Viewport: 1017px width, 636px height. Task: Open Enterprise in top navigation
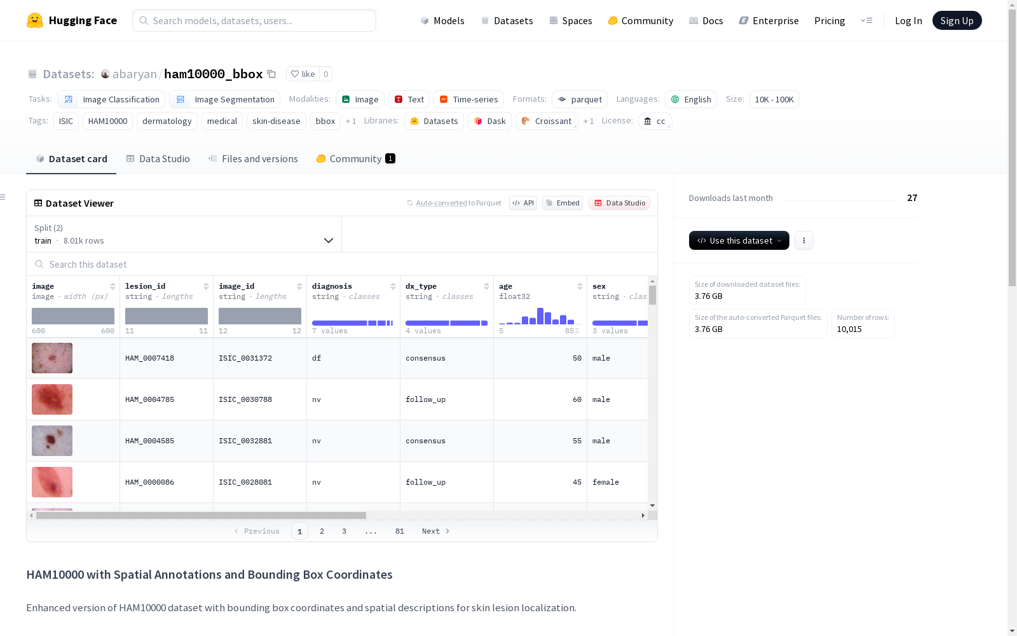(768, 20)
